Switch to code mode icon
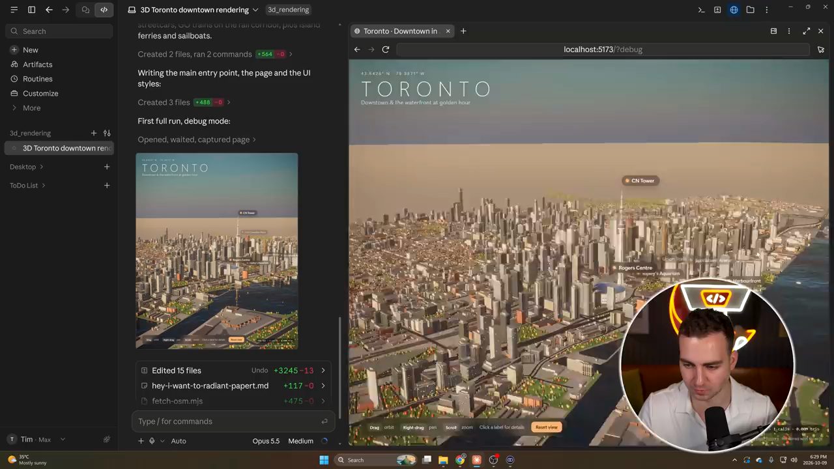This screenshot has width=834, height=469. pyautogui.click(x=104, y=10)
